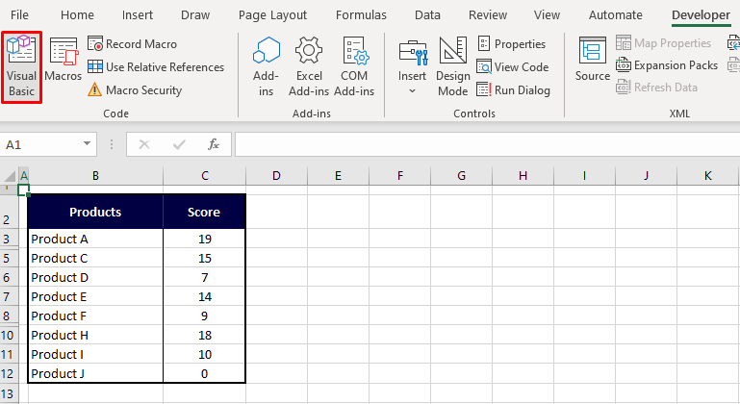The width and height of the screenshot is (740, 404).
Task: Open the File menu
Action: coord(19,15)
